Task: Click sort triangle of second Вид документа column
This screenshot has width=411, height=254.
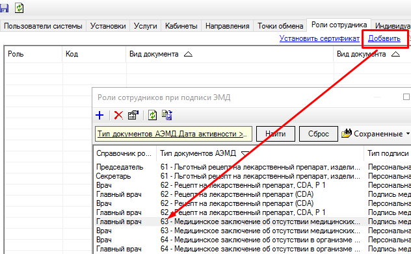Action: pos(395,54)
